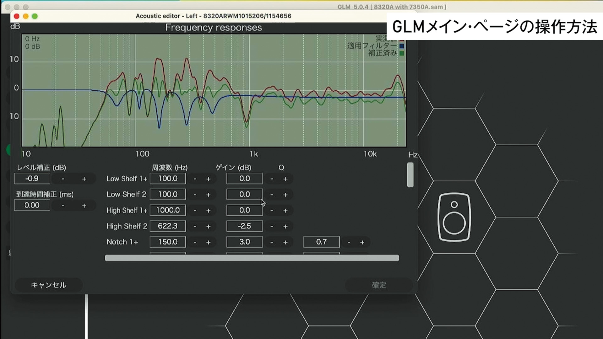The width and height of the screenshot is (603, 339).
Task: Increase High Shelf 2 gain
Action: tap(285, 226)
